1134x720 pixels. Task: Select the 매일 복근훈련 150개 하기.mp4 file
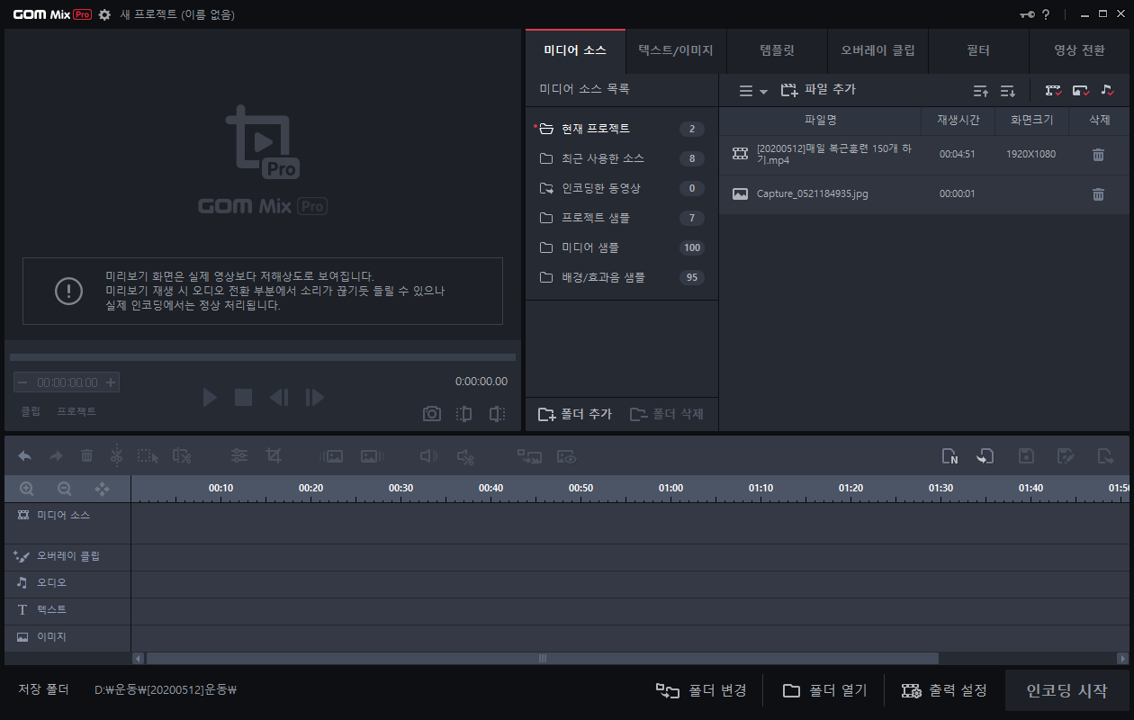924,154
